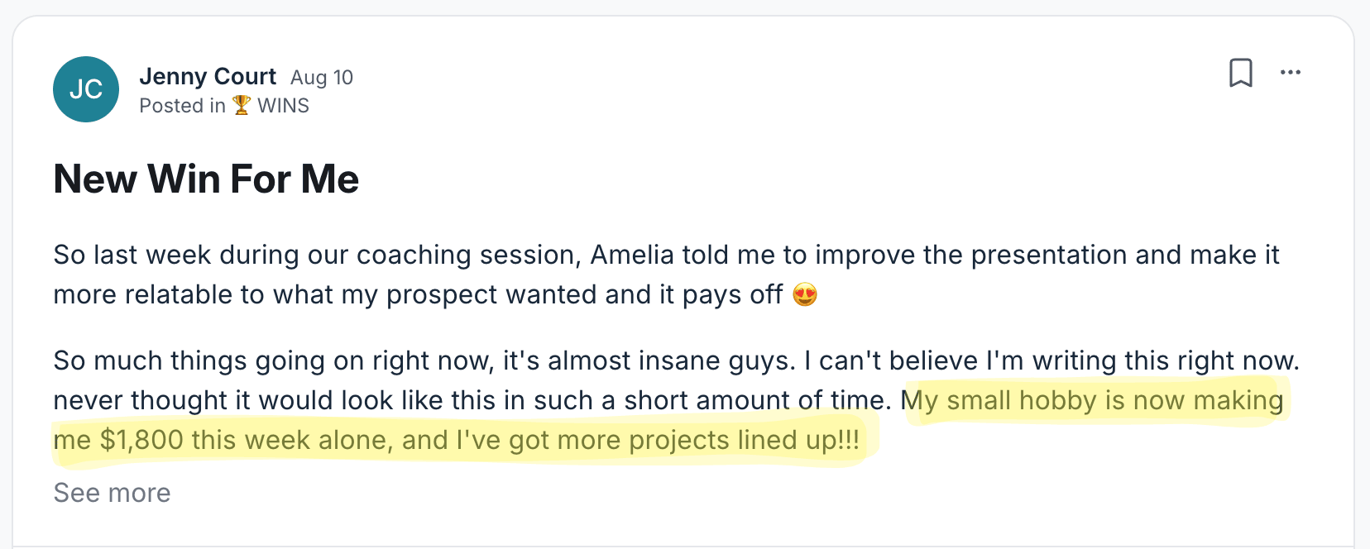The height and width of the screenshot is (549, 1370).
Task: Click the JC profile avatar
Action: pos(86,89)
